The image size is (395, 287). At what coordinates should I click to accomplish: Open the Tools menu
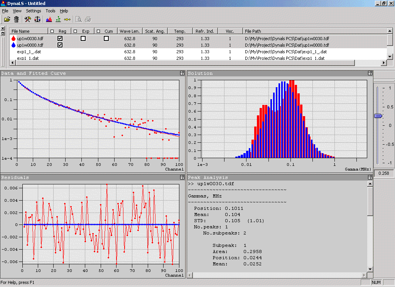(51, 11)
